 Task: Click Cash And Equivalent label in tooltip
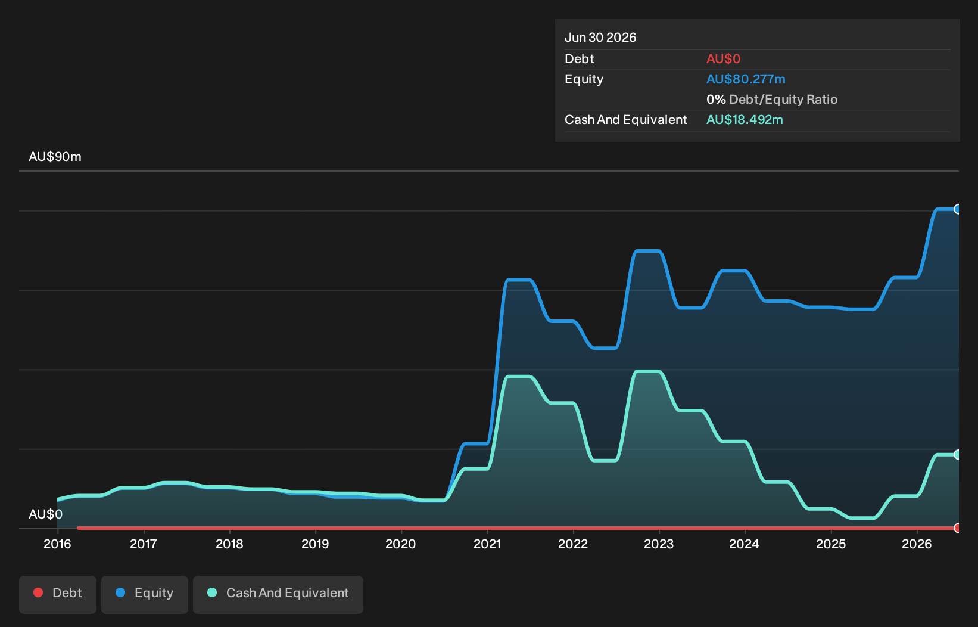click(x=625, y=120)
